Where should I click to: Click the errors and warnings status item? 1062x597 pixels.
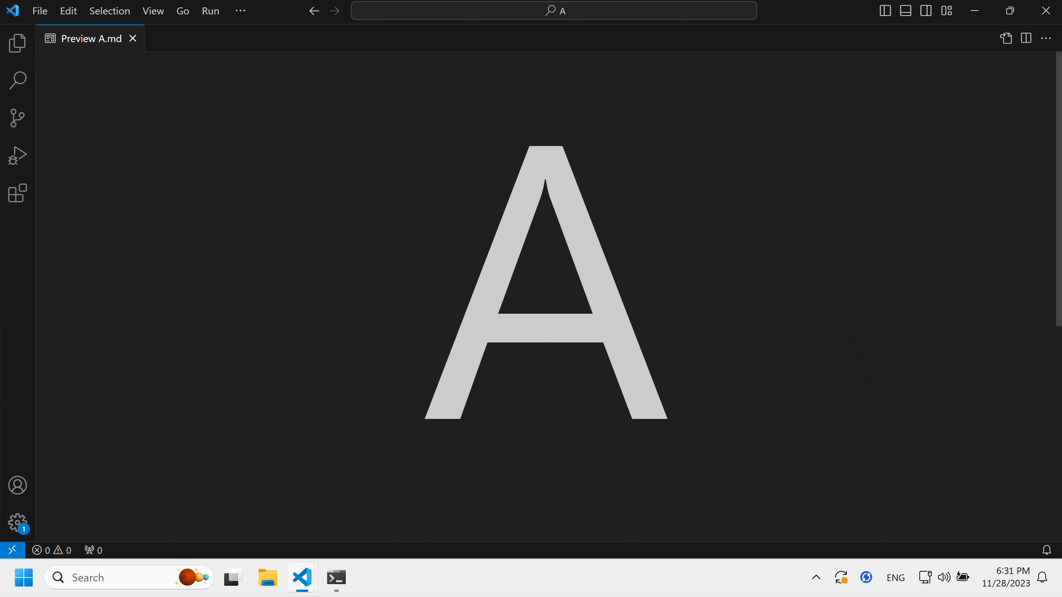[52, 550]
